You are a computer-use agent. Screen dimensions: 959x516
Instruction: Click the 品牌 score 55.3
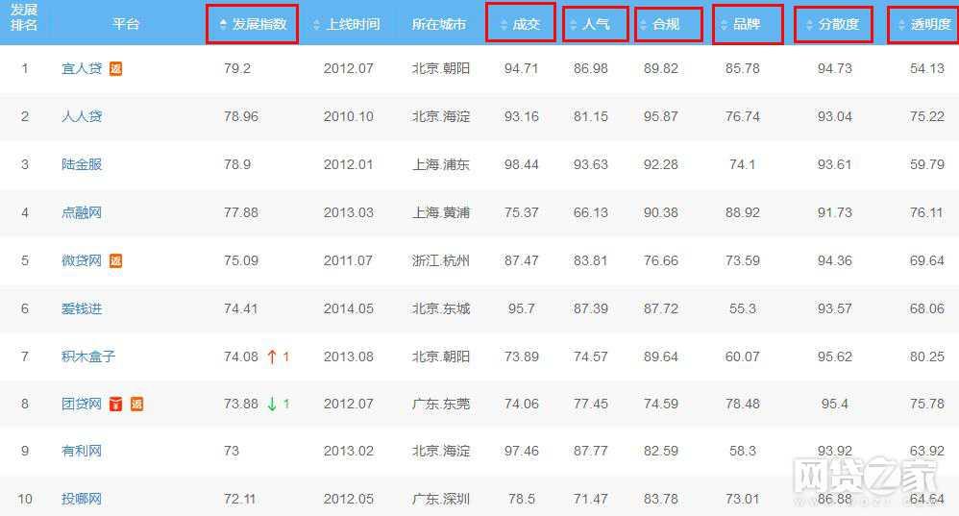point(743,308)
